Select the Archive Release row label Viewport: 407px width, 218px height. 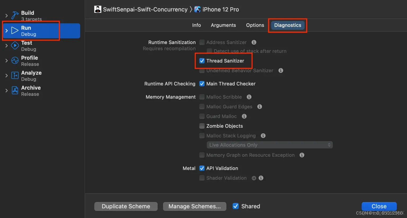pyautogui.click(x=31, y=91)
